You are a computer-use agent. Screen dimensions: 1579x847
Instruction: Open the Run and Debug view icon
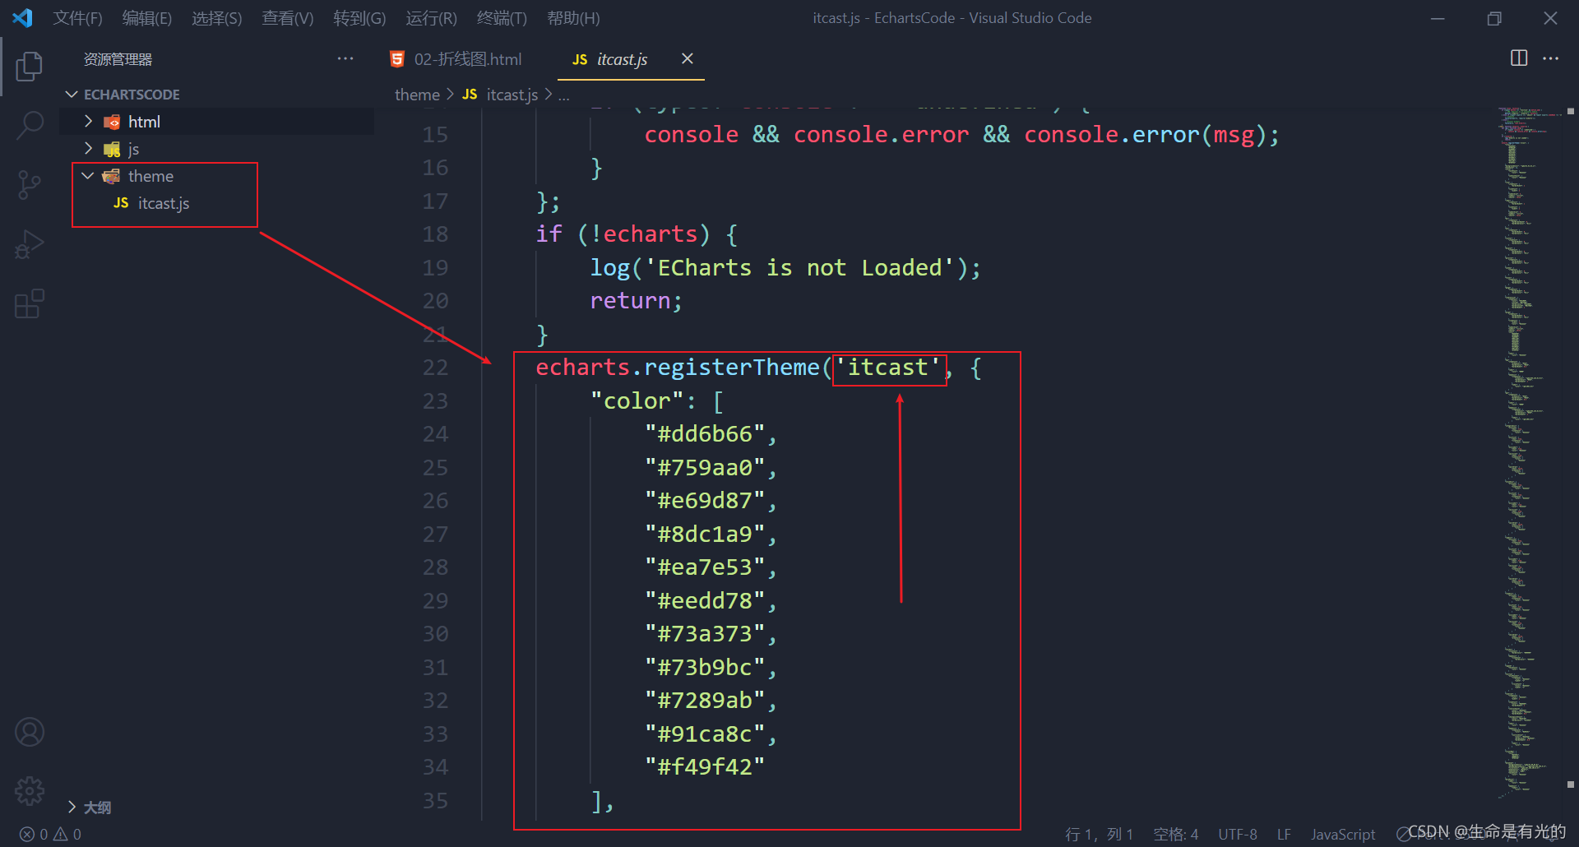coord(30,244)
